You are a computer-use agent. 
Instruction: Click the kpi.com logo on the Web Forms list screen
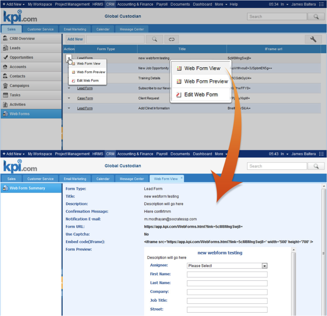(x=20, y=17)
